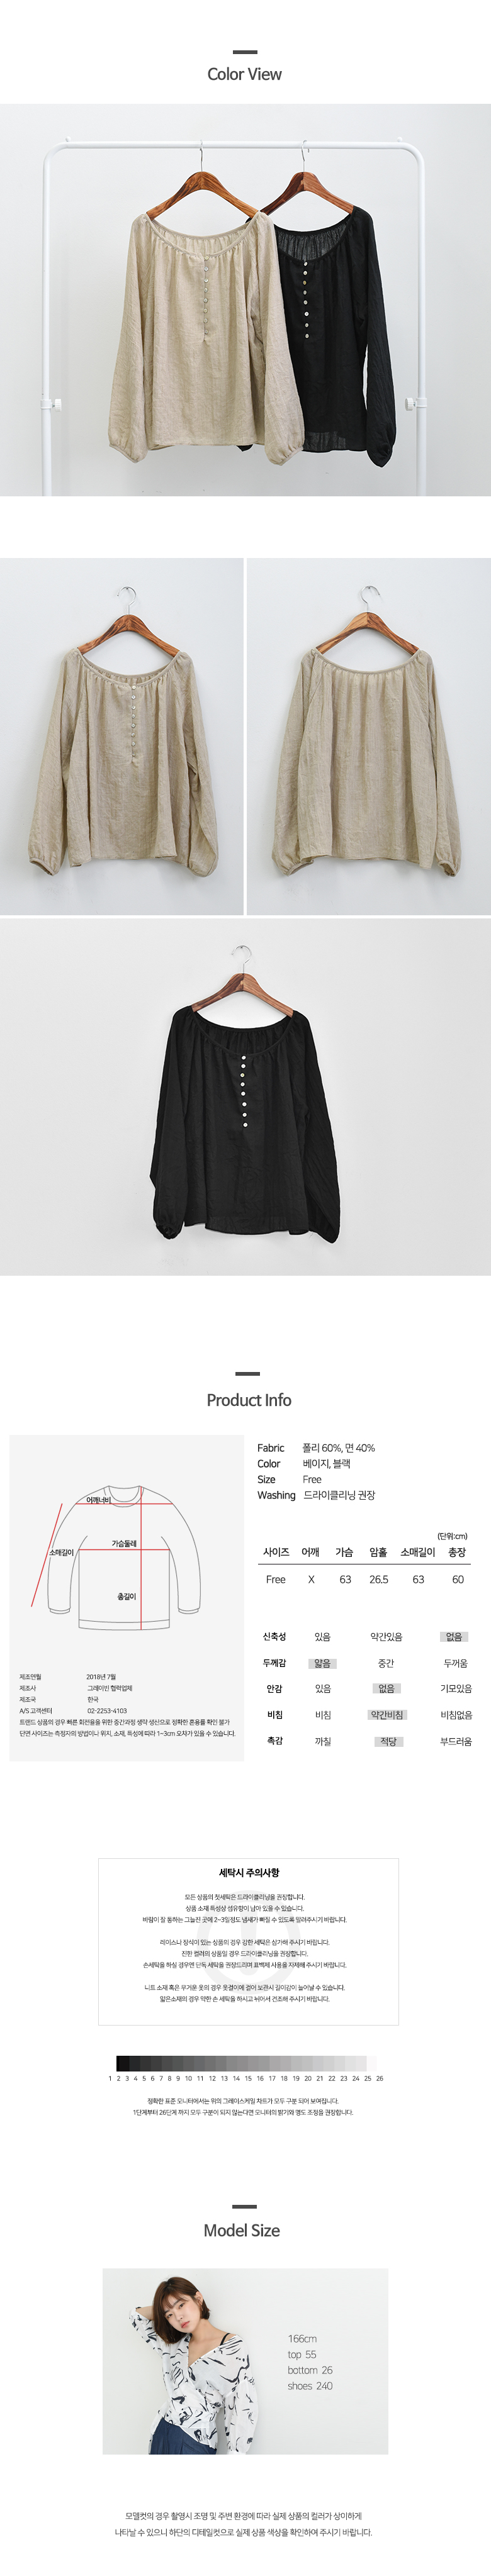Click the 총길이 label on the diagram
491x2576 pixels.
click(126, 1596)
